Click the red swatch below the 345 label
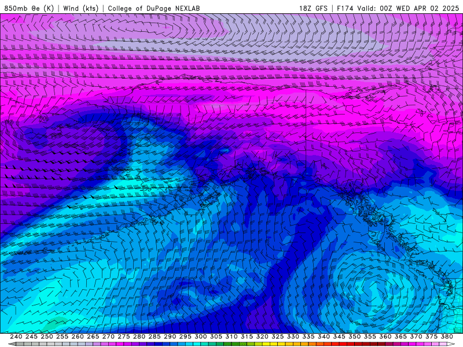This screenshot has height=347, width=463. [x=343, y=344]
